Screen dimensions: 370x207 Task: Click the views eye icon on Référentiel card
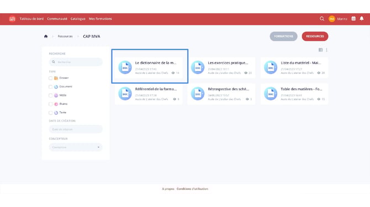175,99
